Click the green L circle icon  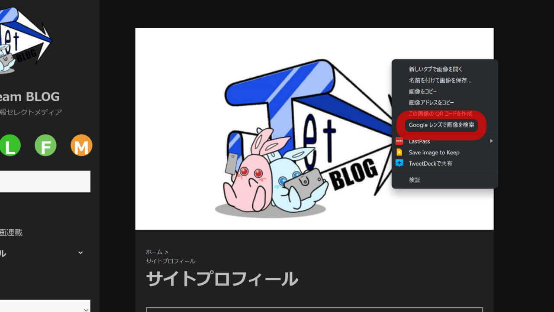10,146
